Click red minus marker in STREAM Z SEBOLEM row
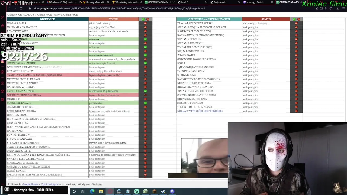This screenshot has height=195, width=347. pos(296,39)
